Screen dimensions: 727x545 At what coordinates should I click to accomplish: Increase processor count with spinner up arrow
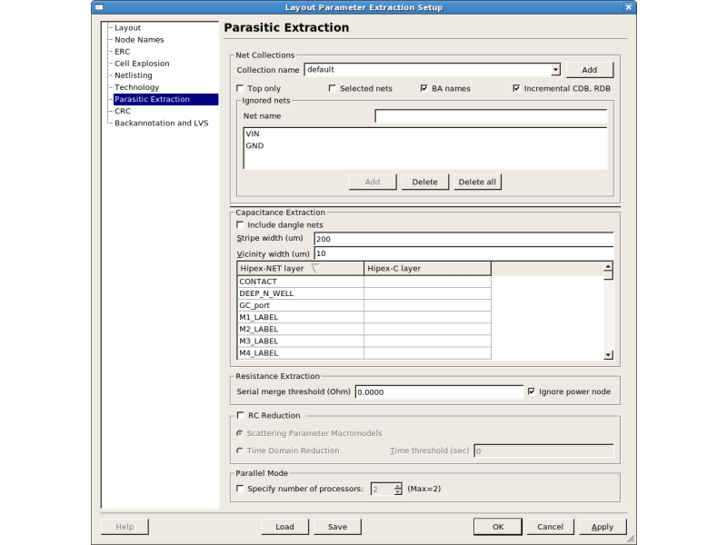(398, 486)
